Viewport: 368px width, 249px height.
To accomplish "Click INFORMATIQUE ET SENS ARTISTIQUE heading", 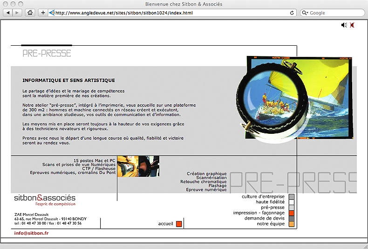I will (68, 80).
